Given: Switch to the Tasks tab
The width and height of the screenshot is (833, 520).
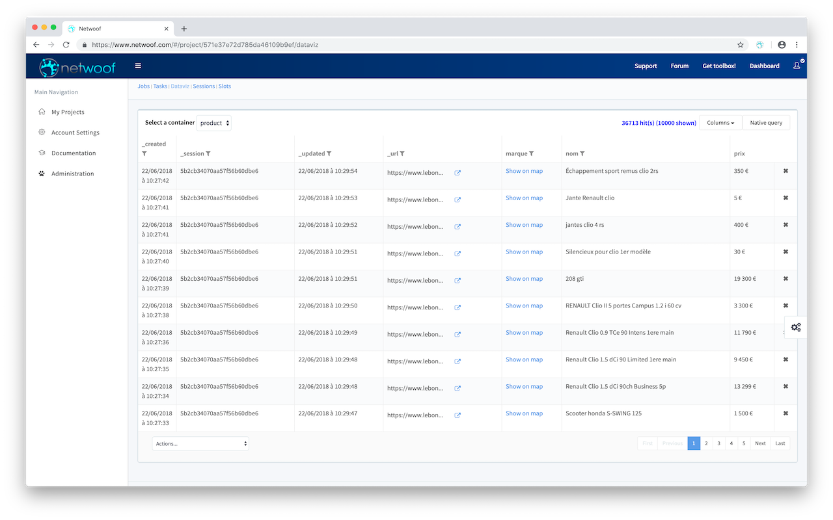Looking at the screenshot, I should [160, 86].
